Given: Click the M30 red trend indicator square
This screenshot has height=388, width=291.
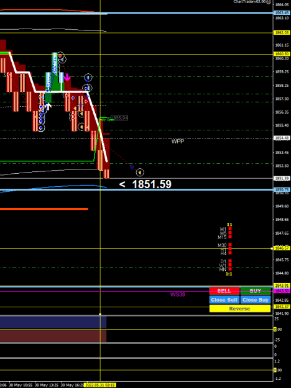Looking at the screenshot, I should 230,245.
